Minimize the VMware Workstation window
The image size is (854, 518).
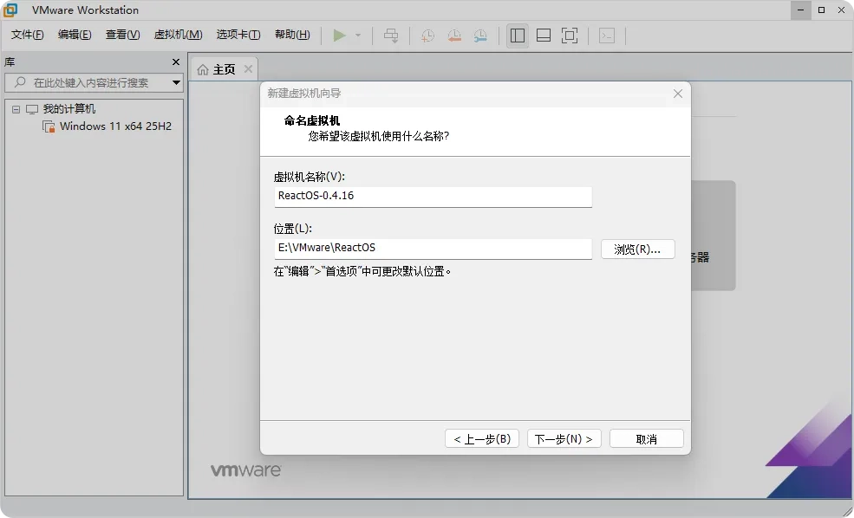[x=800, y=10]
